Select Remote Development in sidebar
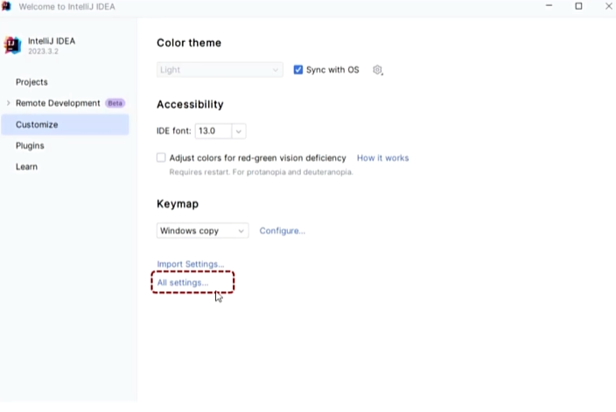Viewport: 616px width, 412px height. coord(58,103)
